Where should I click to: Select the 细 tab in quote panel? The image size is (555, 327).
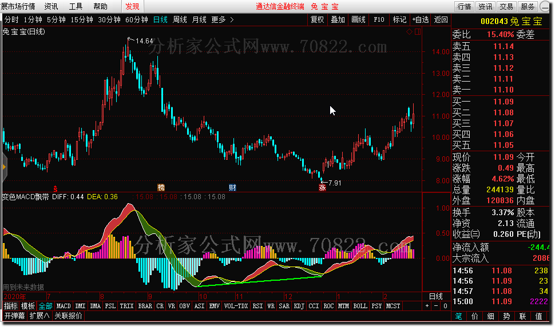pos(490,316)
